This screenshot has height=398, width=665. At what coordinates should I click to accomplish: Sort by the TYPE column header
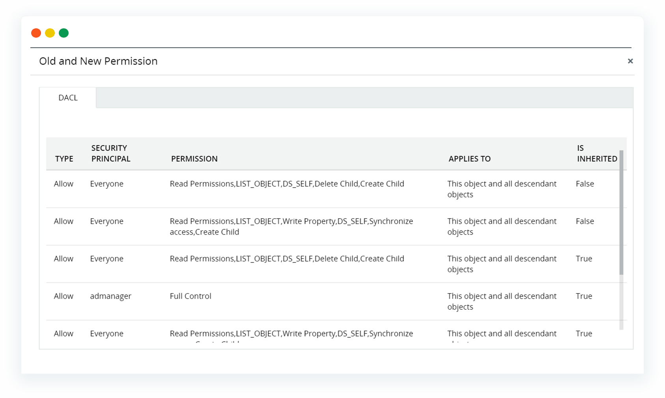click(64, 159)
